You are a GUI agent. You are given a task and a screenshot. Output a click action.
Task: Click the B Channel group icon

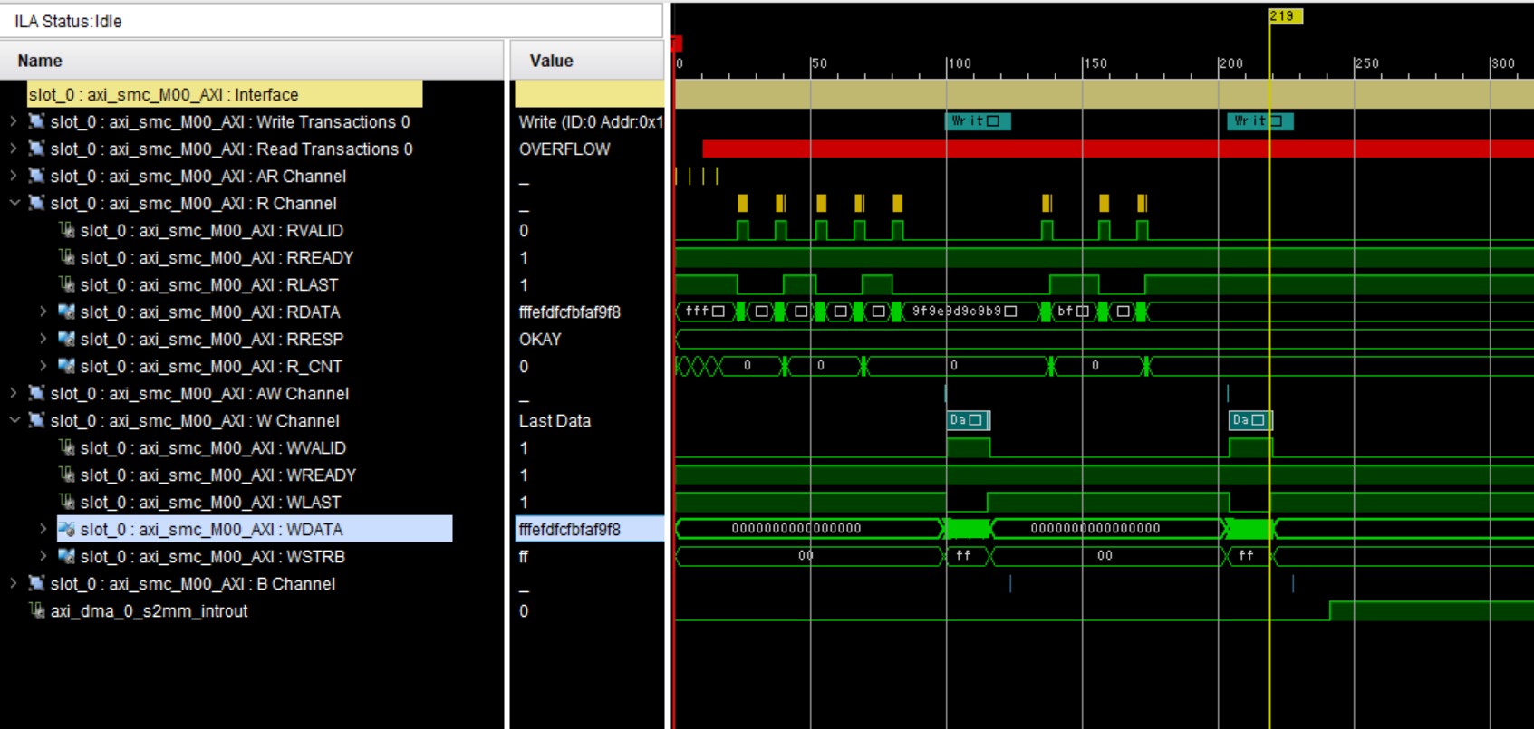pyautogui.click(x=36, y=583)
